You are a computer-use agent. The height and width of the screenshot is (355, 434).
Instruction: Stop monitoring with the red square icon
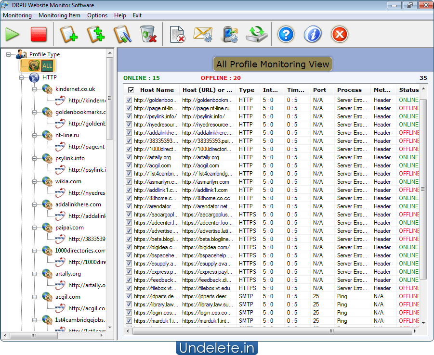point(39,35)
